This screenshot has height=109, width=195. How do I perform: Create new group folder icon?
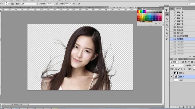(190, 107)
